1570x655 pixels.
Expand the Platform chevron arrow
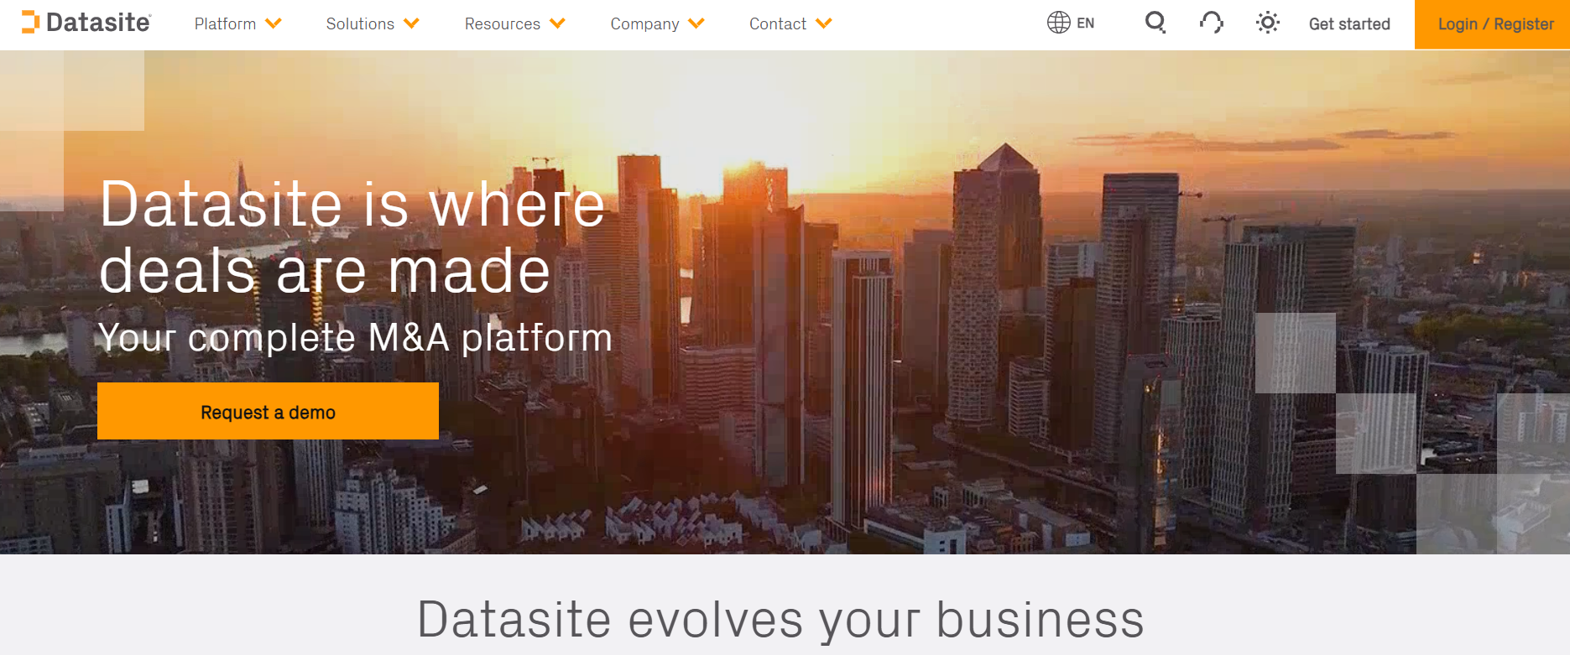click(x=274, y=23)
